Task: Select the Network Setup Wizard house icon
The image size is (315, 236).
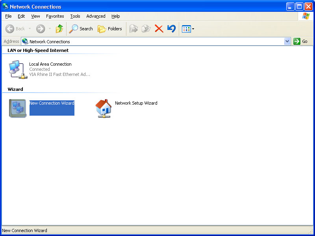Action: coord(104,109)
